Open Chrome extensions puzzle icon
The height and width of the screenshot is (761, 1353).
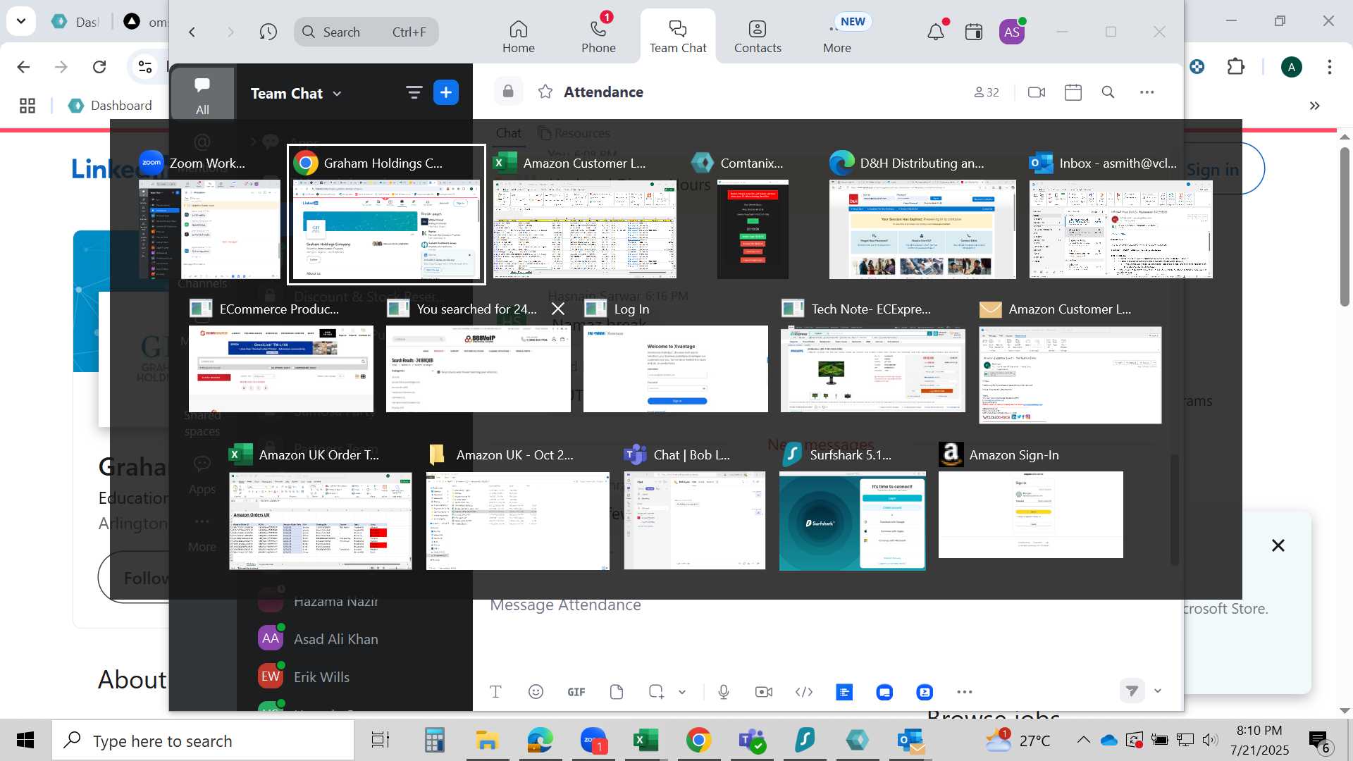(x=1236, y=67)
